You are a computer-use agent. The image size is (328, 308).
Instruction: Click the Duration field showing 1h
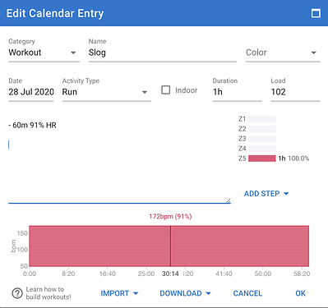(238, 92)
